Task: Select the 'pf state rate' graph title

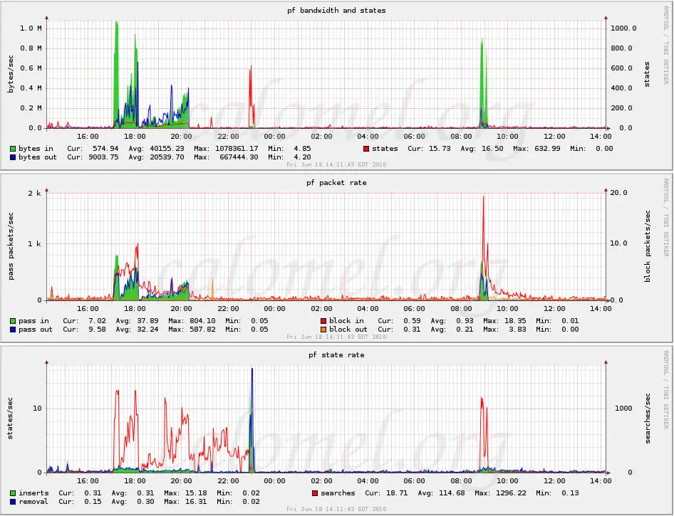Action: [x=336, y=355]
